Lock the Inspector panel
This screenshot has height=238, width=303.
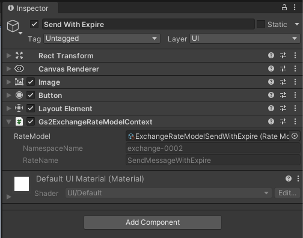(x=284, y=8)
